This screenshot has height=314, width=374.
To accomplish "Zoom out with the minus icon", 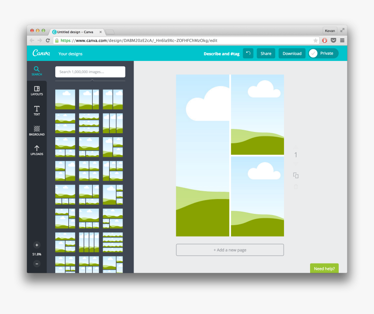I will click(x=37, y=263).
